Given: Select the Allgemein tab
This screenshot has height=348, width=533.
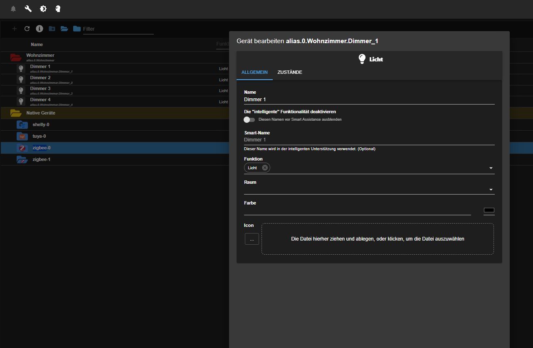Looking at the screenshot, I should (x=254, y=72).
